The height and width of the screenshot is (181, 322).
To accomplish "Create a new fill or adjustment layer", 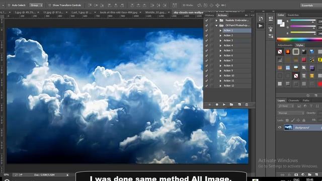I will (x=303, y=175).
